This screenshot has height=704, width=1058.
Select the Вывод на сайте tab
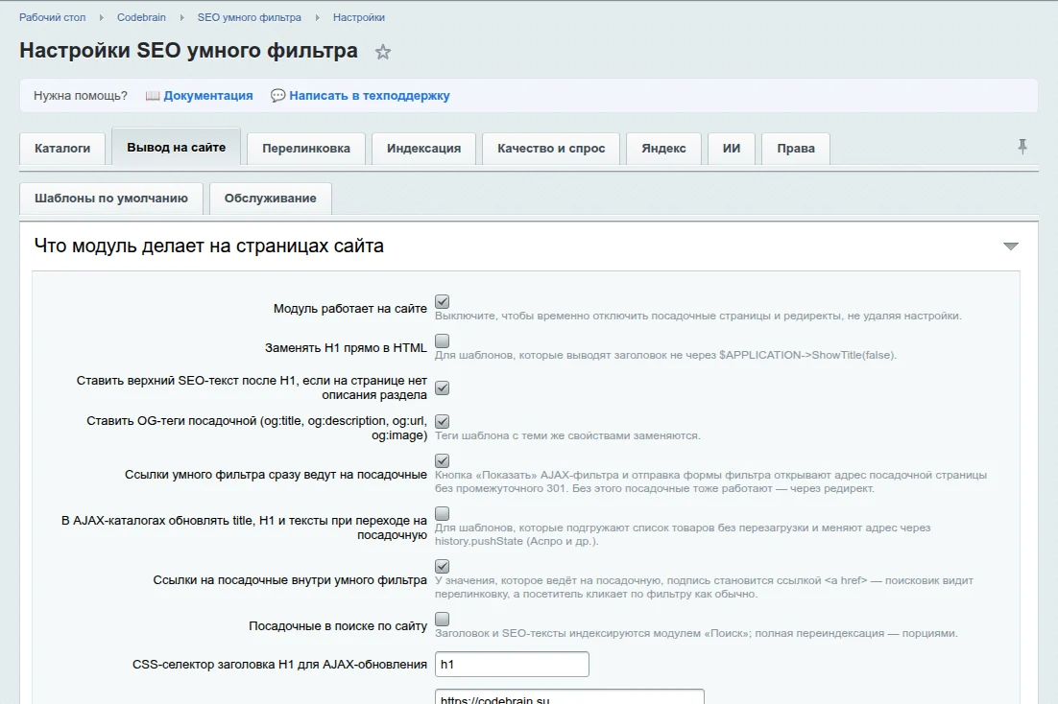[176, 147]
